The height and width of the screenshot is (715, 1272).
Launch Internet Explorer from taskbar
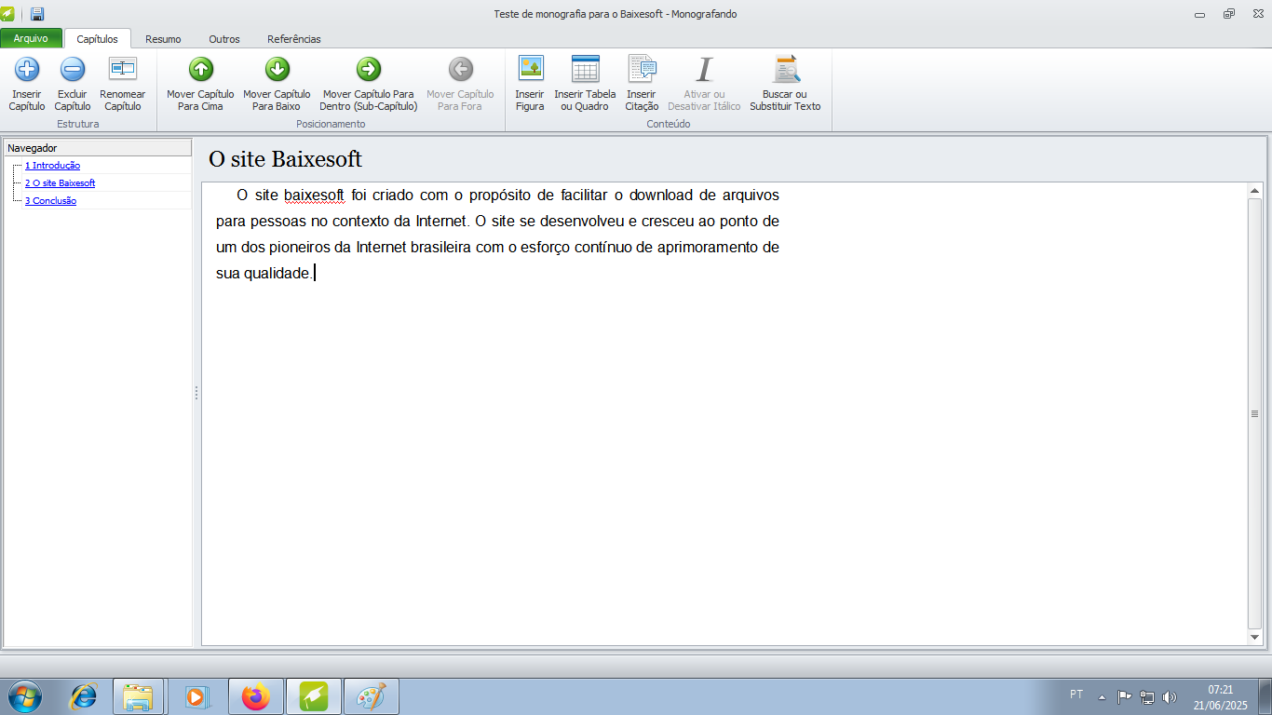click(x=84, y=696)
